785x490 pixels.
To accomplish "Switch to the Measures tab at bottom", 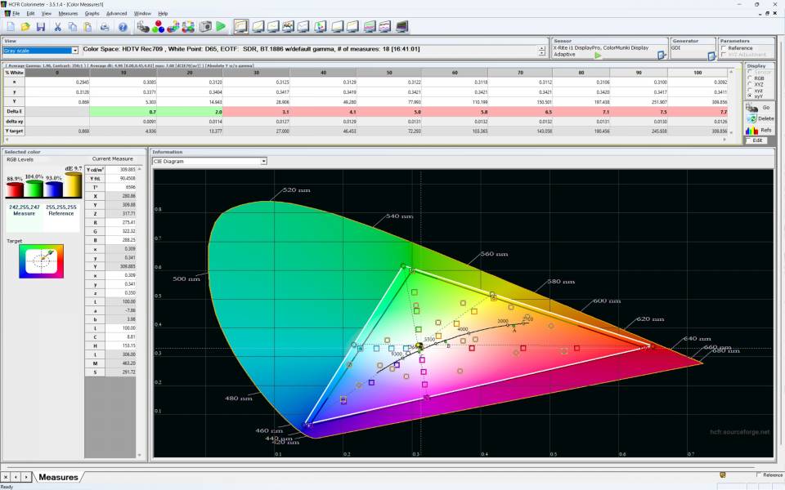I will 59,477.
